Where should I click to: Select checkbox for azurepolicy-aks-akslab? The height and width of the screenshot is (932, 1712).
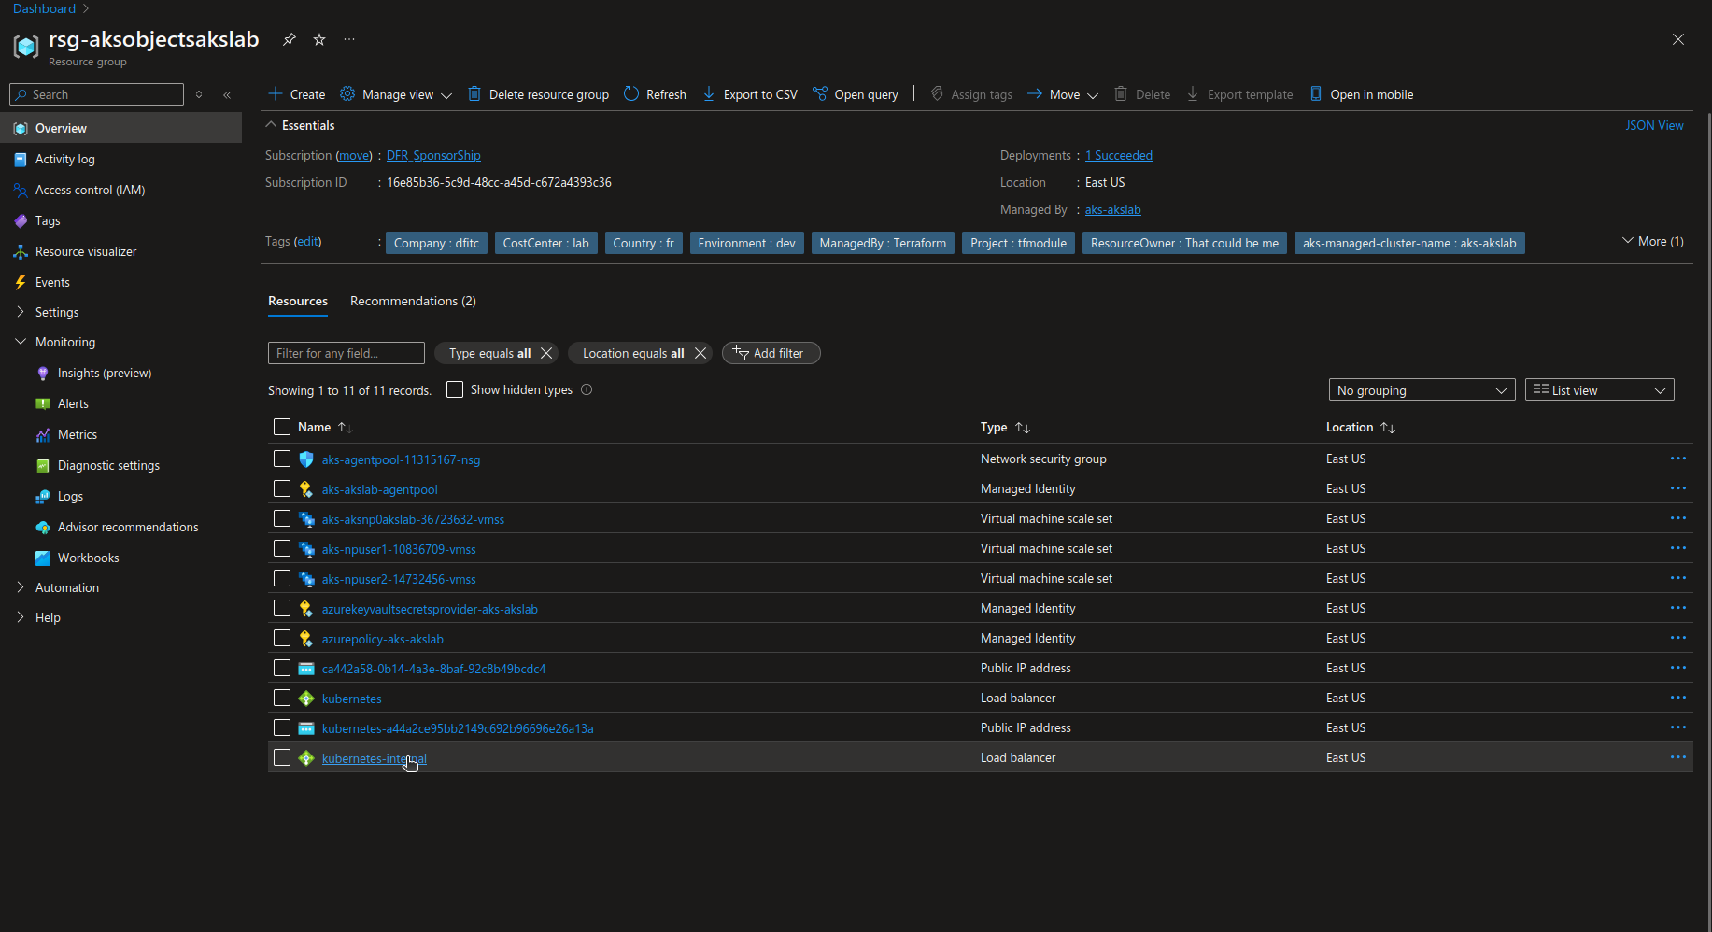(282, 638)
